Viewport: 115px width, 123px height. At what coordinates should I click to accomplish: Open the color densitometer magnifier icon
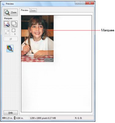coord(10,48)
